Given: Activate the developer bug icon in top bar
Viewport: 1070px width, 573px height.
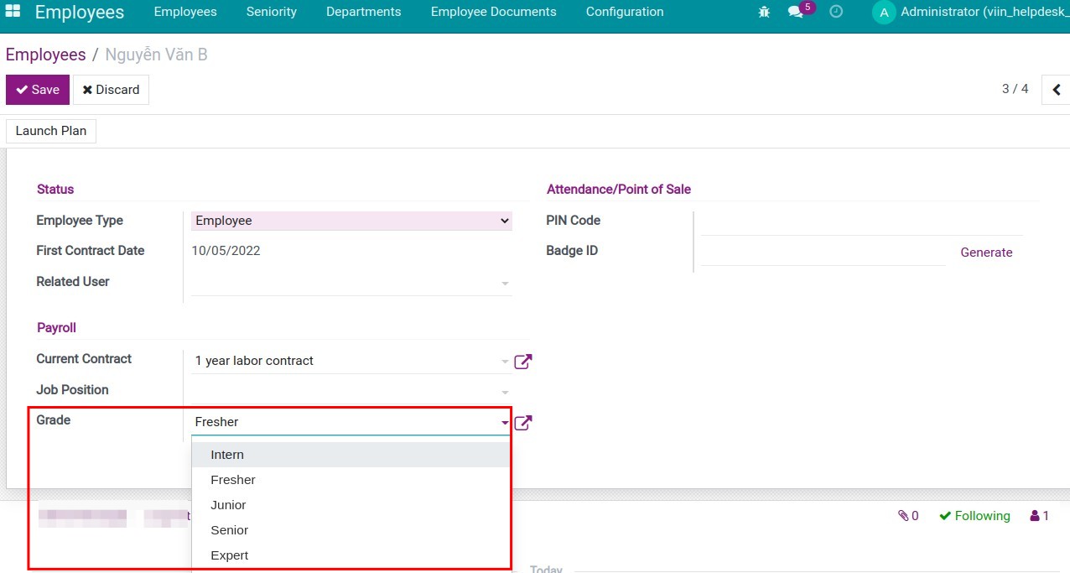Looking at the screenshot, I should tap(763, 12).
